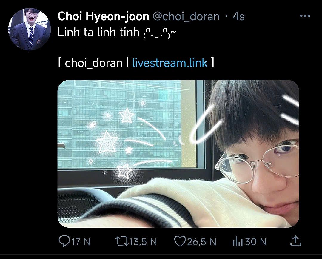Open the three-dot more options menu
The image size is (322, 259).
305,16
